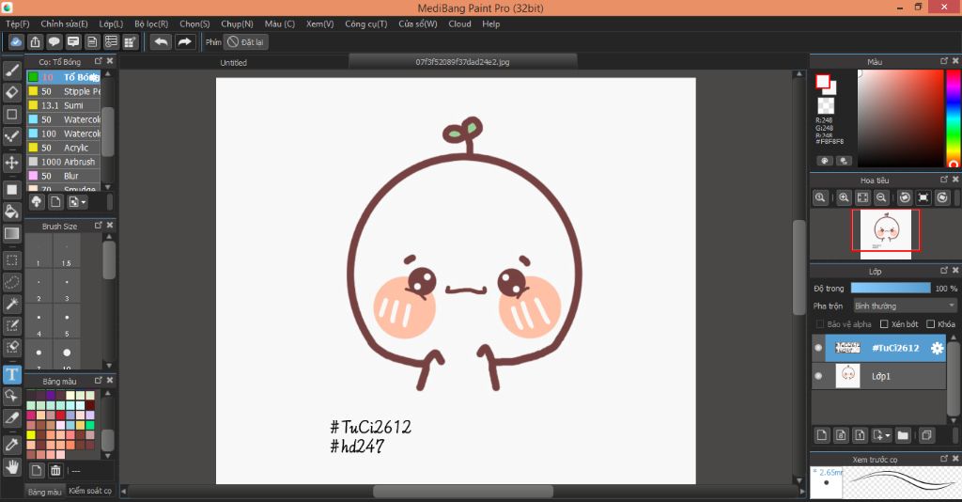Select the Lớp1 layer row
Screen dimensions: 962x502
878,376
